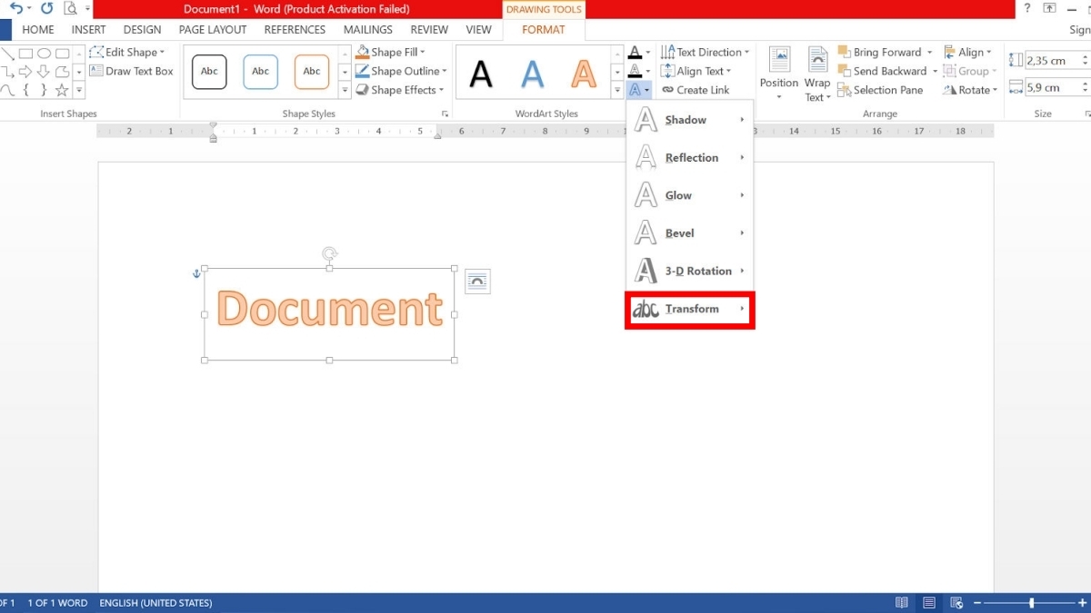Viewport: 1091px width, 613px height.
Task: Select the straight line shape
Action: pos(8,54)
